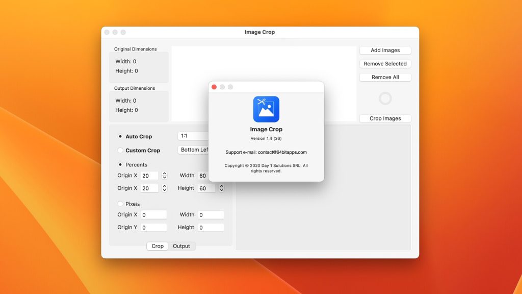Viewport: 522px width, 294px height.
Task: Click the Image Crop app icon
Action: [x=266, y=109]
